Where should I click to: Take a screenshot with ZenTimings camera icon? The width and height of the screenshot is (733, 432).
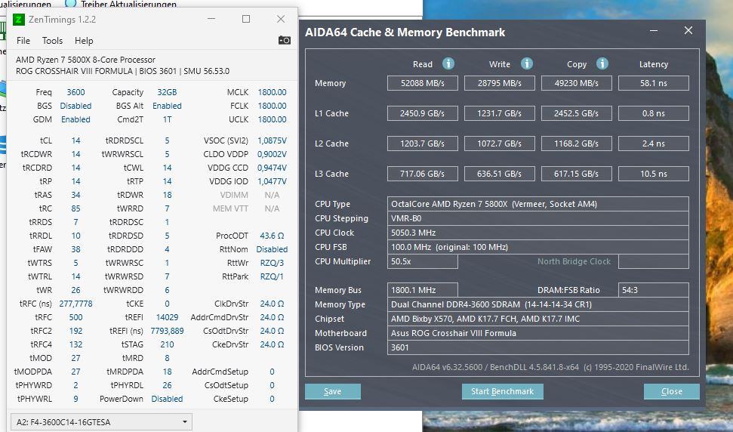285,40
